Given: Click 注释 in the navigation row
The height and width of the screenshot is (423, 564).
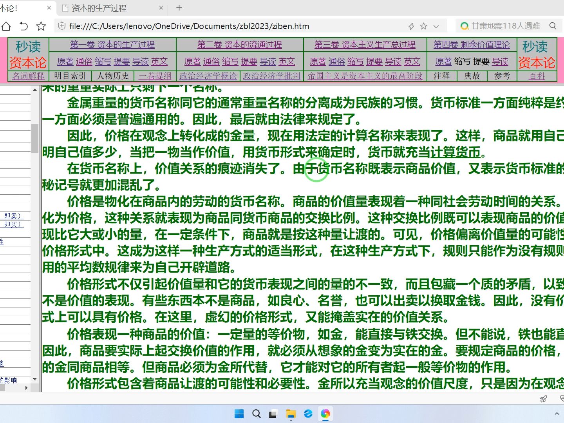Looking at the screenshot, I should 442,76.
